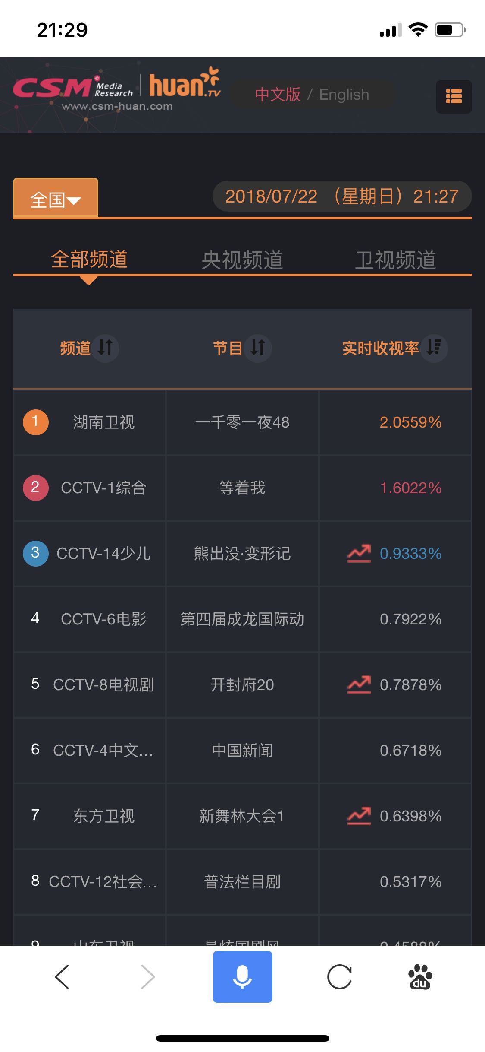The height and width of the screenshot is (1052, 485).
Task: Activate the blue microphone voice search
Action: (243, 976)
